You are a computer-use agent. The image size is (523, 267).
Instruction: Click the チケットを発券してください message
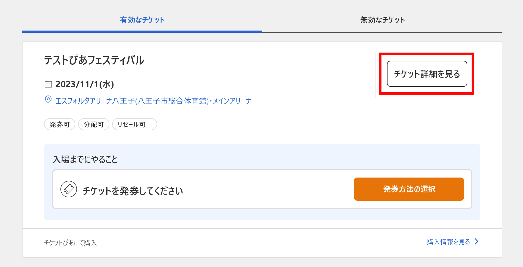tap(133, 191)
